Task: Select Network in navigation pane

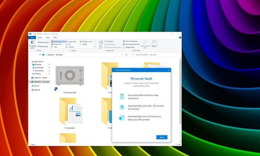Action: [x=36, y=90]
